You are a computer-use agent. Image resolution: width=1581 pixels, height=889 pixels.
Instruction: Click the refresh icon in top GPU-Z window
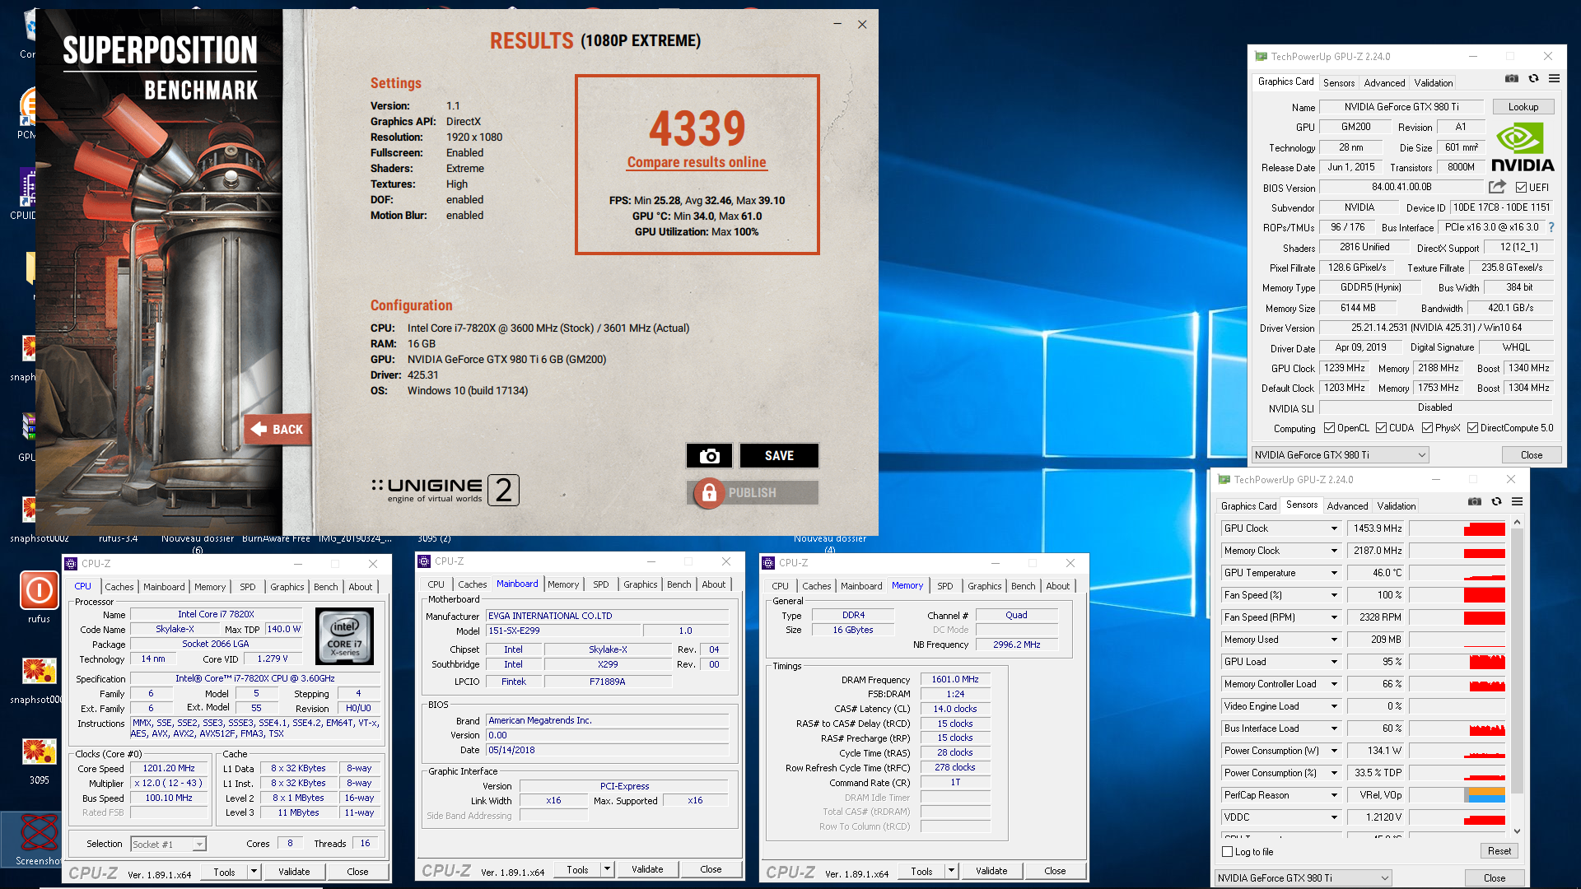1533,79
